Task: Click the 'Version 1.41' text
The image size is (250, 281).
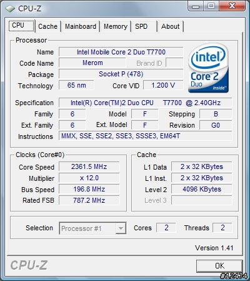Action: (x=214, y=248)
